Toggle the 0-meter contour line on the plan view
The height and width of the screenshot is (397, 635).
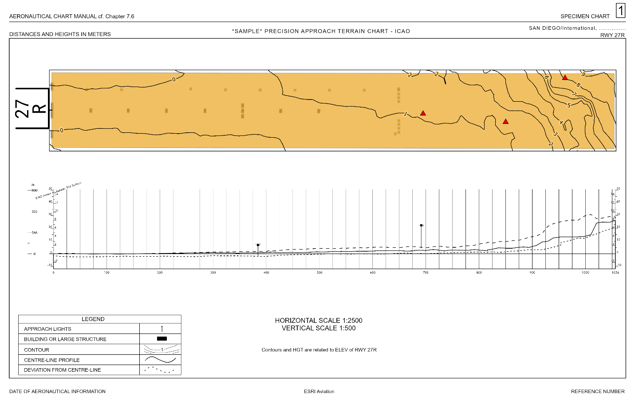173,80
